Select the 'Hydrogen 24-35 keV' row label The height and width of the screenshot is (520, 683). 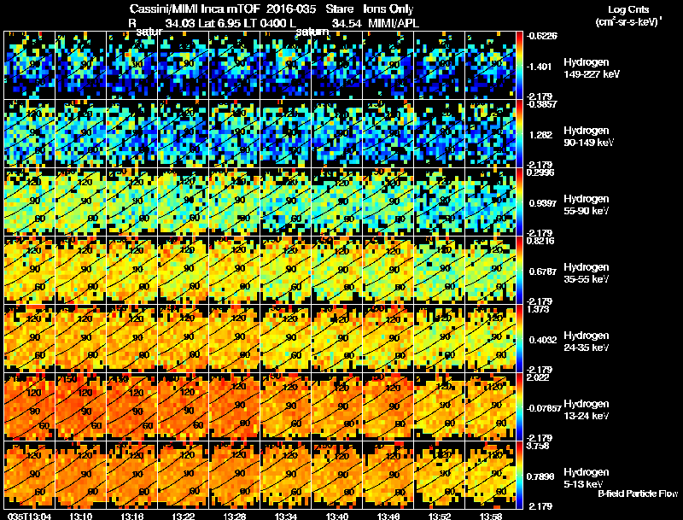tap(587, 342)
